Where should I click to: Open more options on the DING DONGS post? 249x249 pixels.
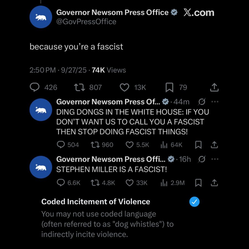[215, 102]
